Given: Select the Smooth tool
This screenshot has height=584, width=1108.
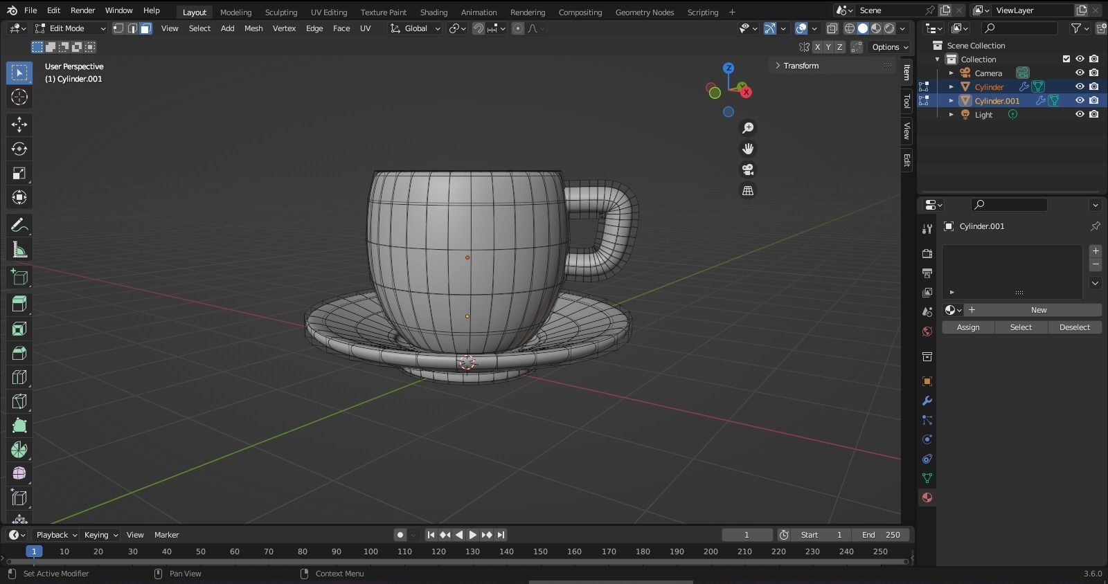Looking at the screenshot, I should pyautogui.click(x=19, y=474).
